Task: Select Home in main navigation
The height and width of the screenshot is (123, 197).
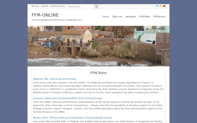Action: coord(106,17)
